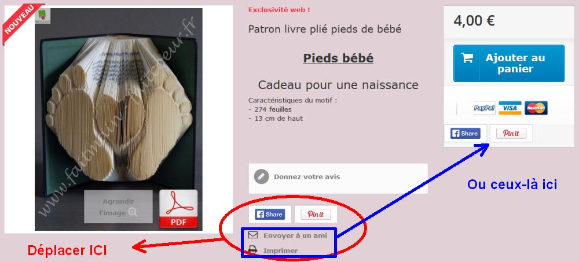The height and width of the screenshot is (262, 579).
Task: Click the pencil review icon
Action: [x=262, y=176]
